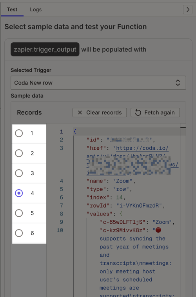196x297 pixels.
Task: Click the up-down arrows of Selected Trigger
Action: 178,83
